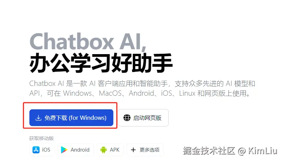Click the word Linux in description

[187, 93]
